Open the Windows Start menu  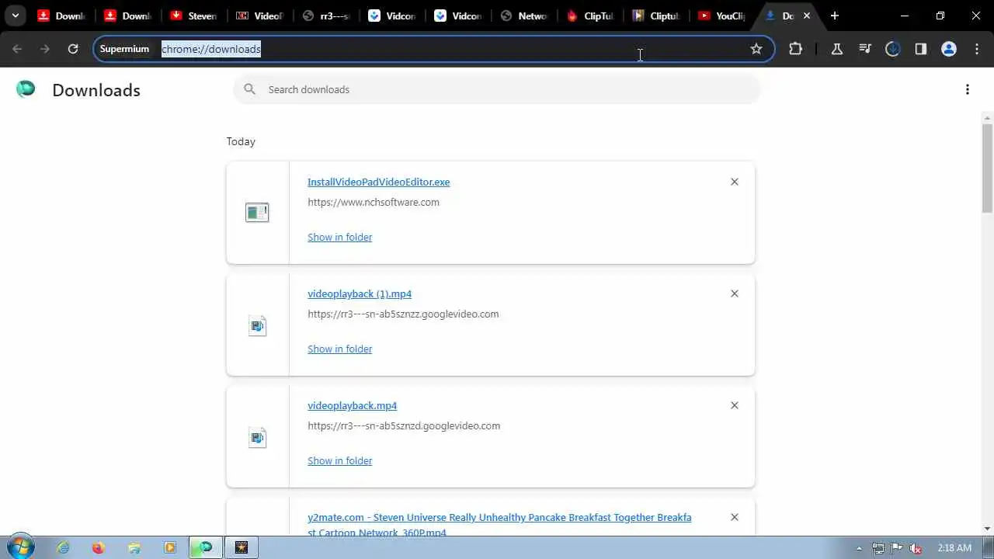click(20, 547)
